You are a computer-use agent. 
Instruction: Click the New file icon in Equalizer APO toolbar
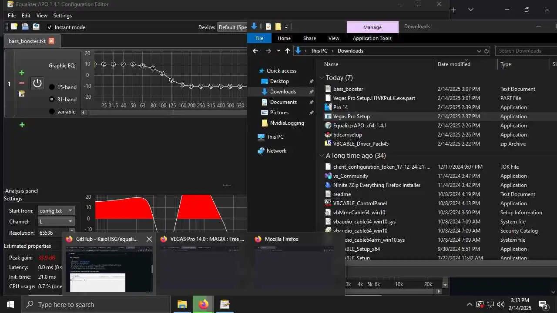click(x=14, y=27)
